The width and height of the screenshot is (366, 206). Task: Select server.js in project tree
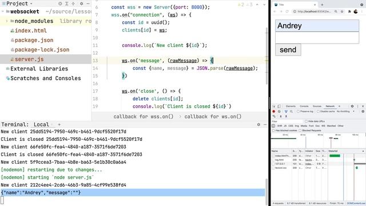point(29,60)
